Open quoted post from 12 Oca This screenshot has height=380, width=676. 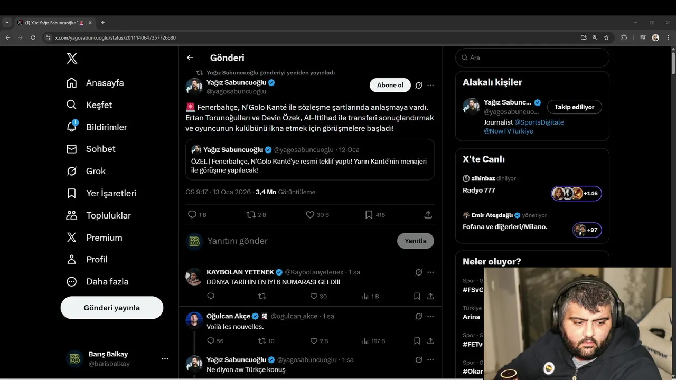click(310, 159)
